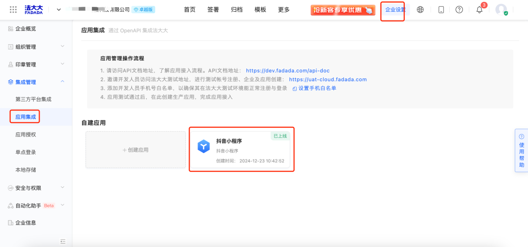Click the 应用集成 page heading

click(93, 30)
